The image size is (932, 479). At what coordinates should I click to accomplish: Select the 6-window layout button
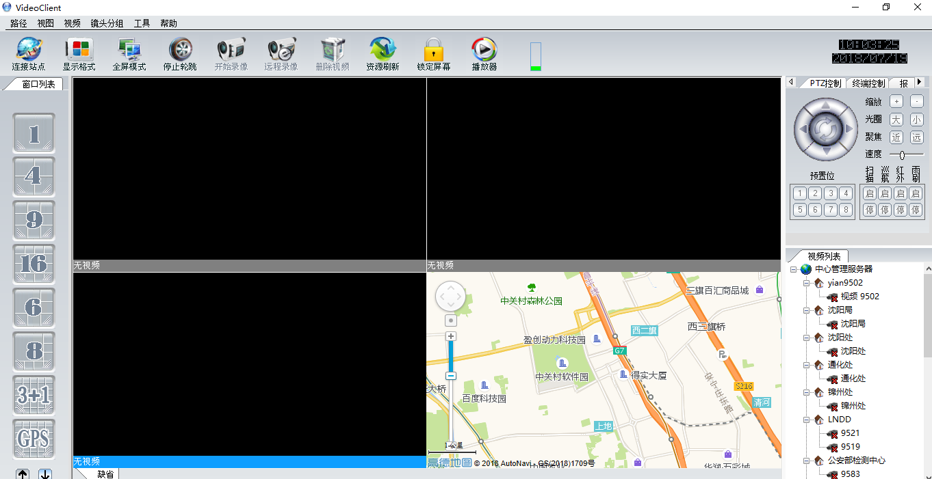[34, 308]
